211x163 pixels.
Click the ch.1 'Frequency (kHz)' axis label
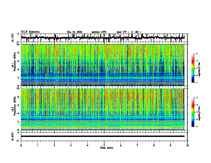pos(15,62)
